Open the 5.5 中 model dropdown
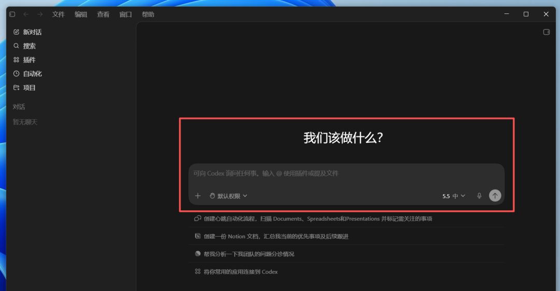Viewport: 560px width, 291px height. (x=454, y=196)
